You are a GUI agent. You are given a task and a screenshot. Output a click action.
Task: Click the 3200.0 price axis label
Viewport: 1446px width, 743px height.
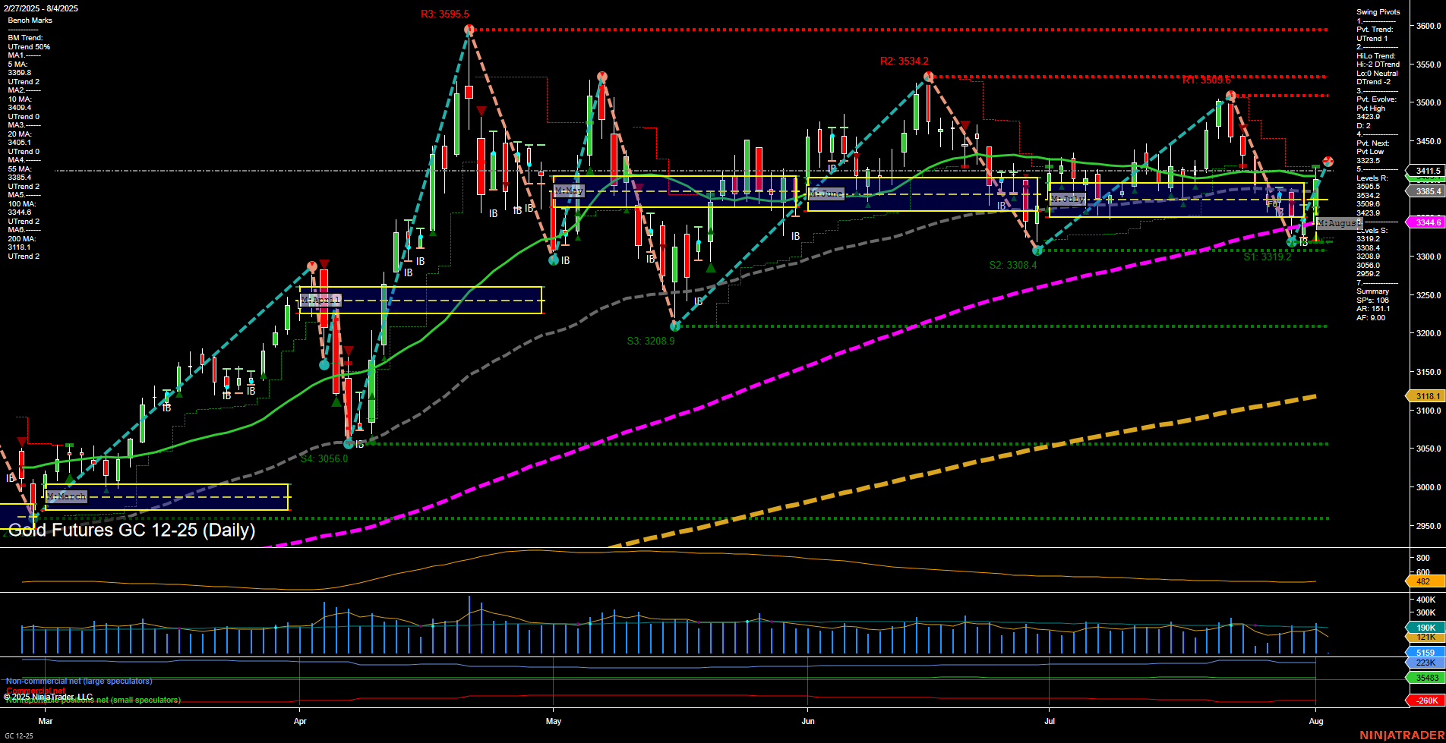click(1429, 334)
